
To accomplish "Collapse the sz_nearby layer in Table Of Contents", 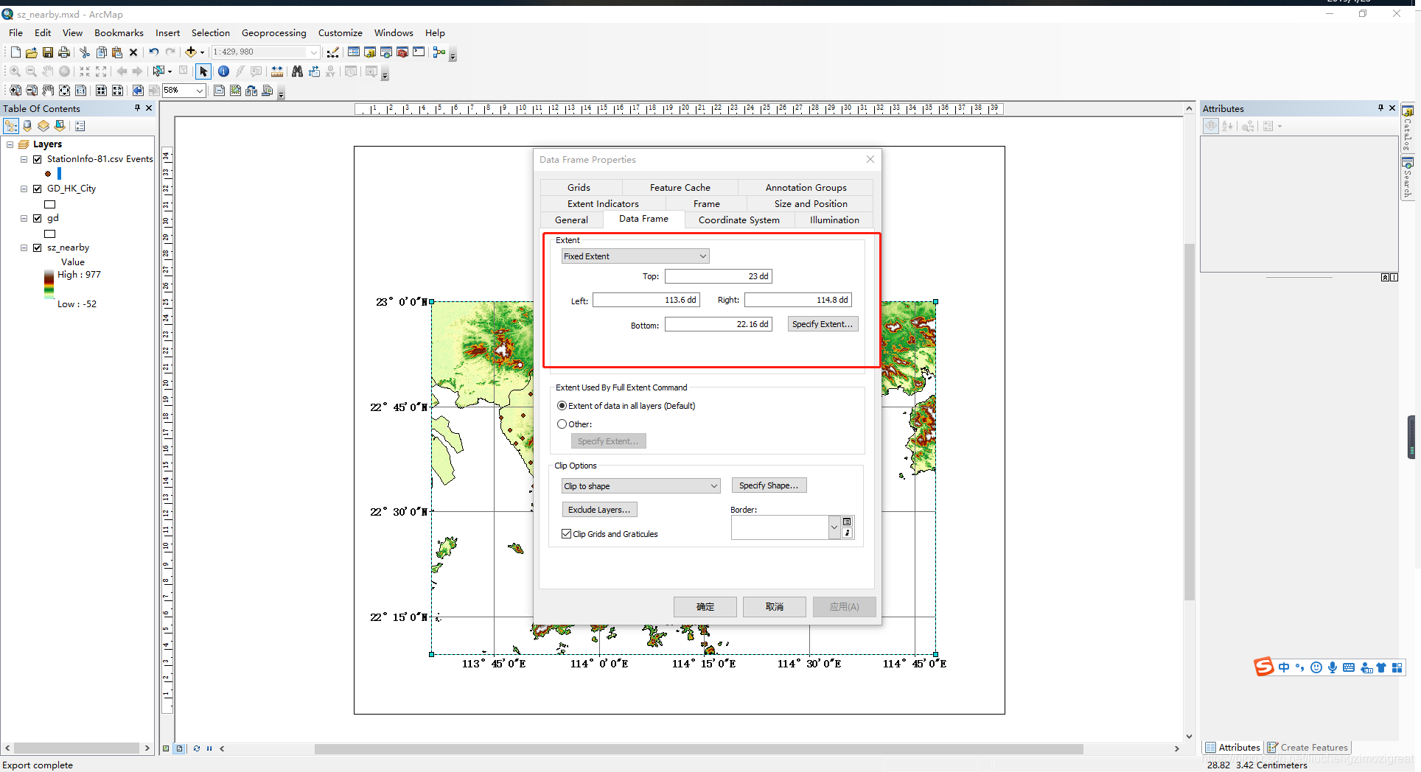I will 23,248.
